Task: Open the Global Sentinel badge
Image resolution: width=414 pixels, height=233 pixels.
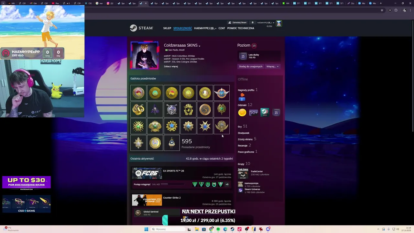Action: pyautogui.click(x=157, y=213)
